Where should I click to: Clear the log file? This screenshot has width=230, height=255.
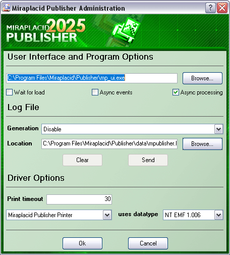(82, 160)
